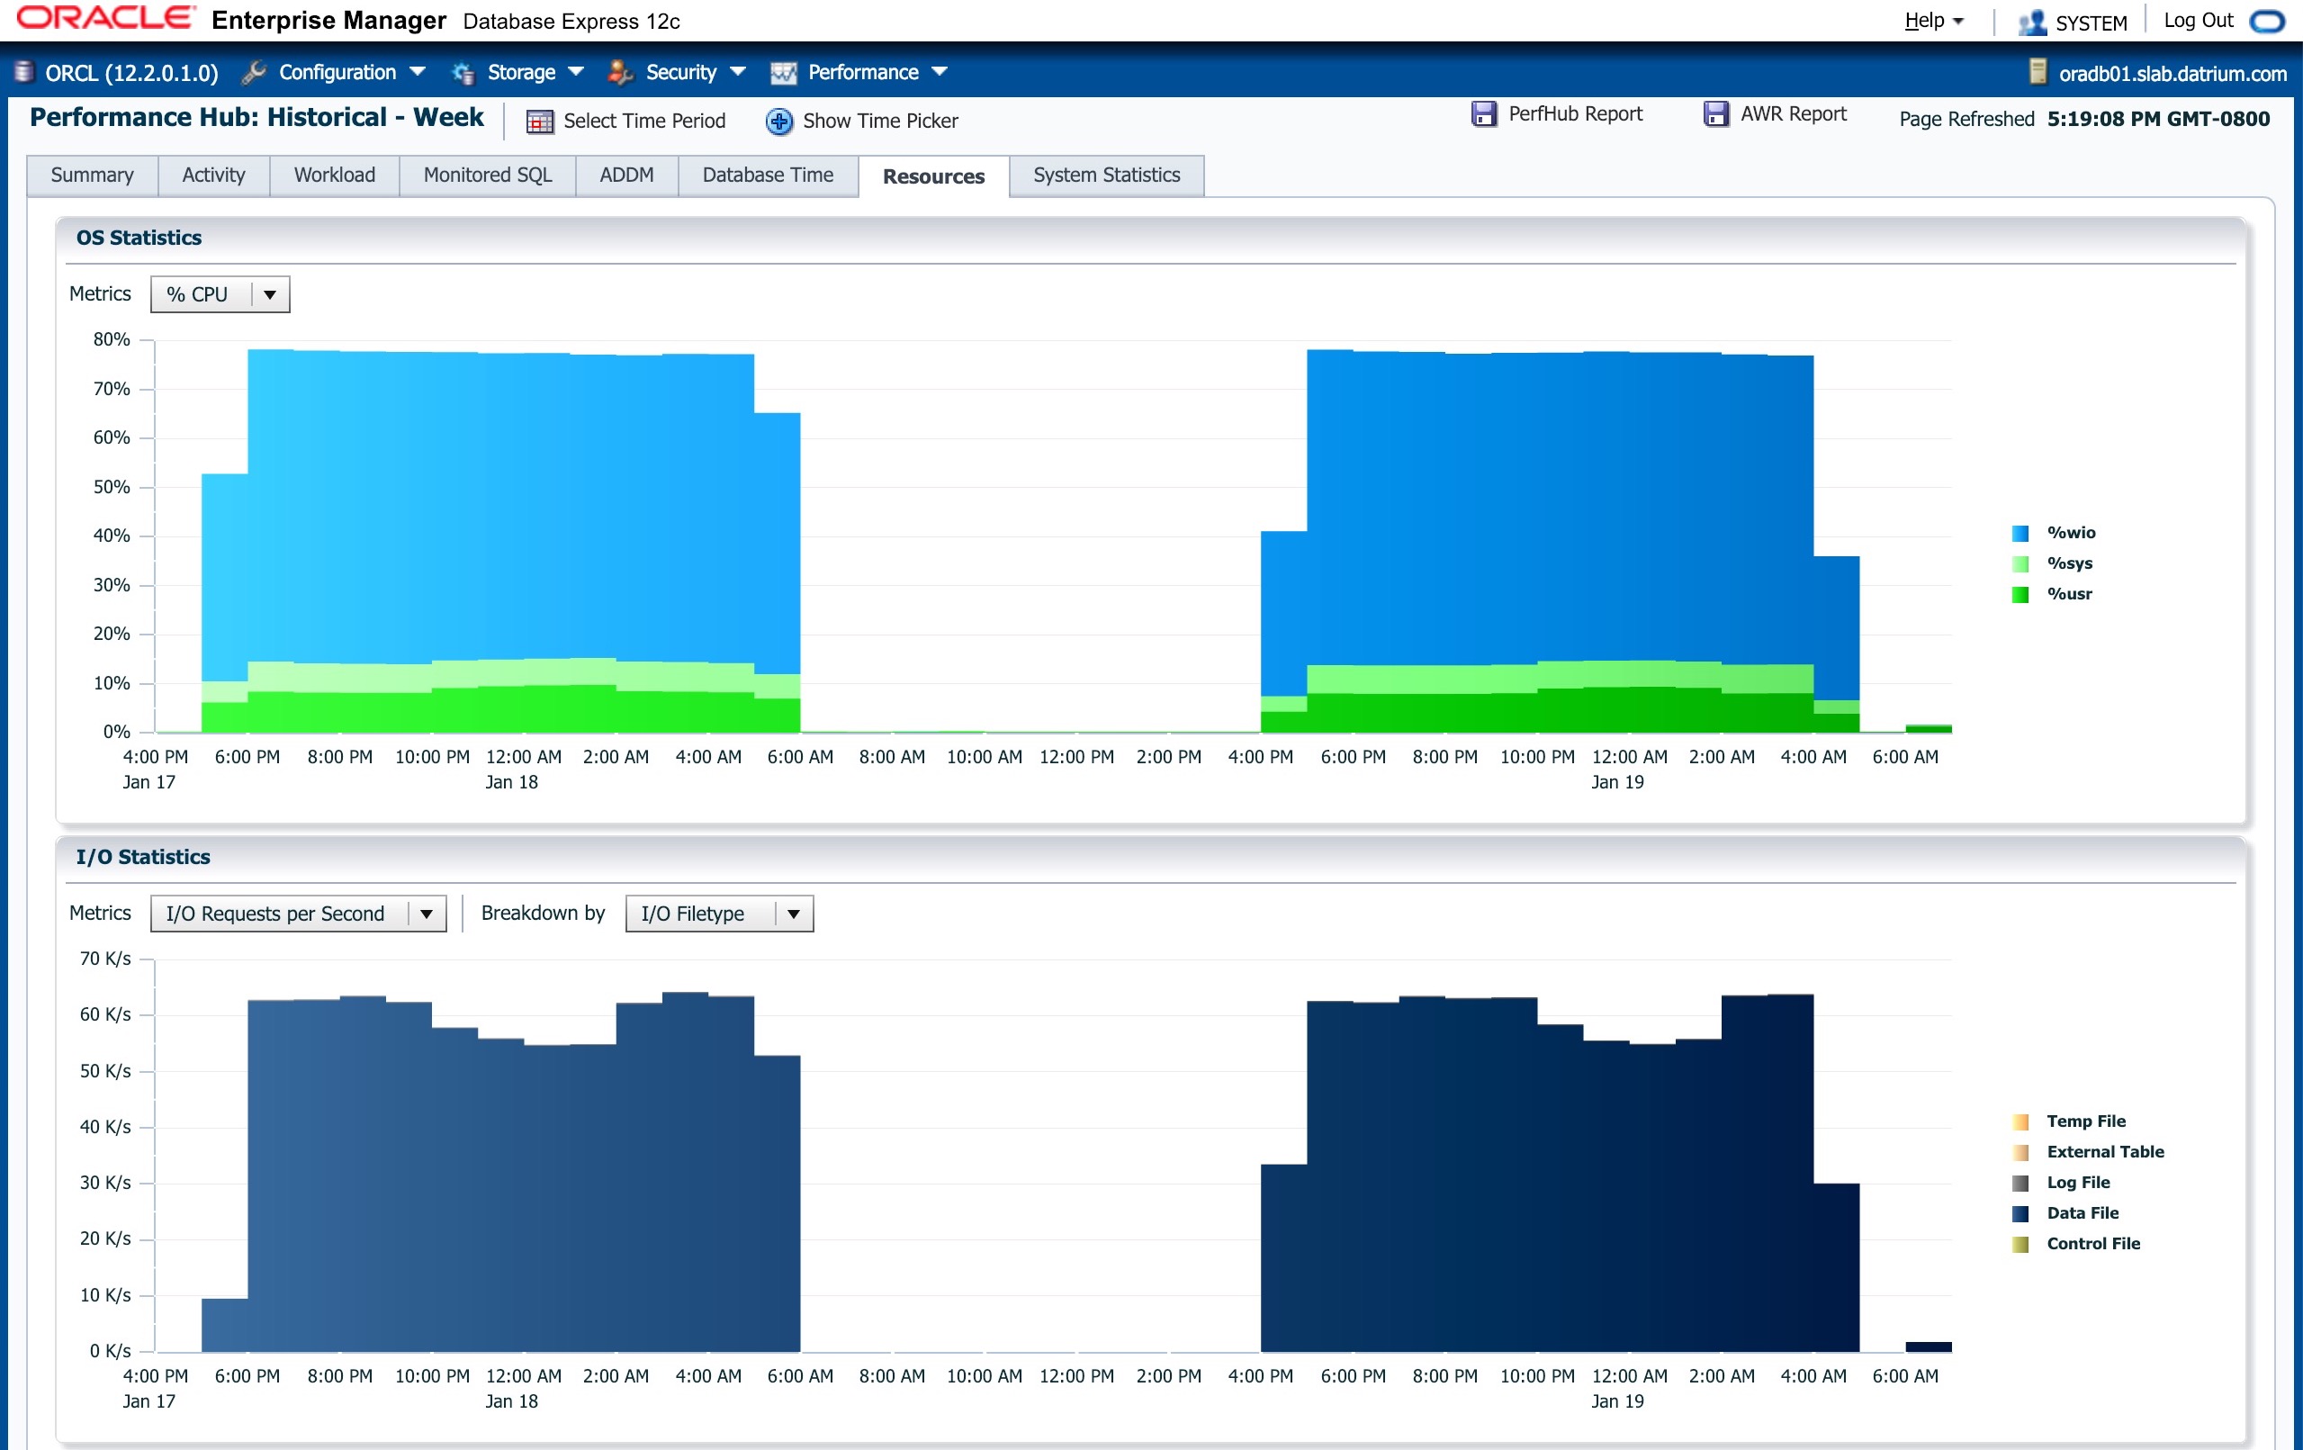Open the I/O Requests per Second dropdown
The width and height of the screenshot is (2303, 1450).
point(299,914)
